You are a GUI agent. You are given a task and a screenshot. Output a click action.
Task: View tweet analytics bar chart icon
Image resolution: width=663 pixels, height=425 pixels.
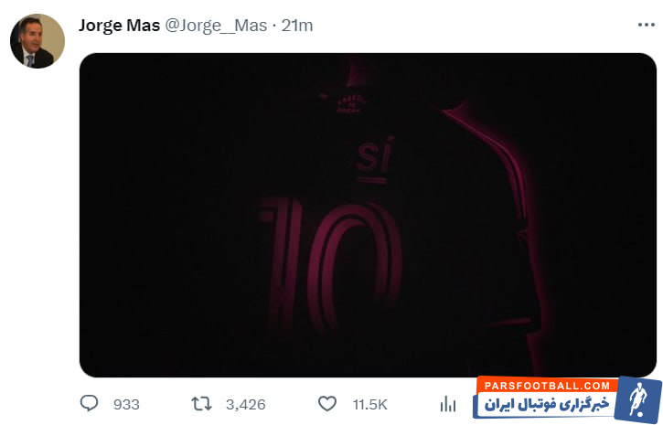448,404
